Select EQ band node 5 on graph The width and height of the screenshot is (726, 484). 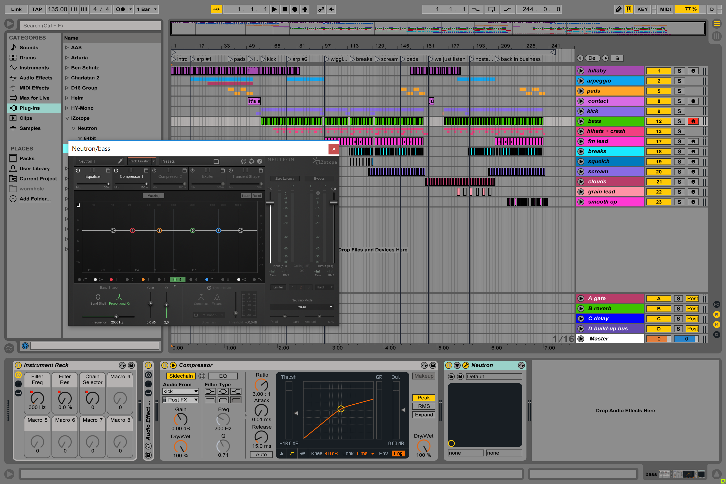(x=193, y=231)
